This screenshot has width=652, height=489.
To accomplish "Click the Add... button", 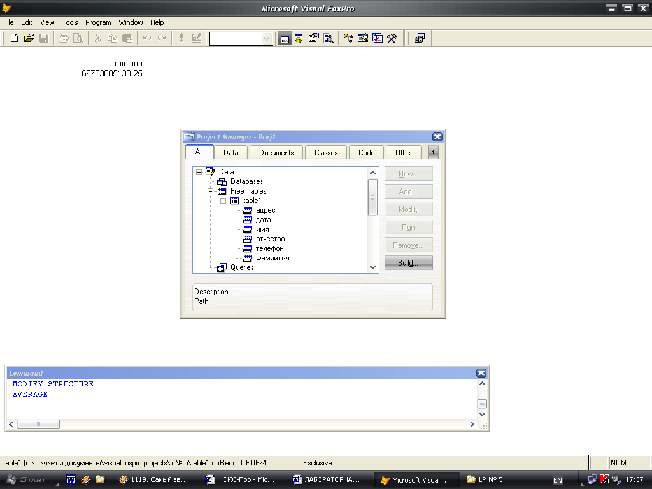I will click(408, 192).
